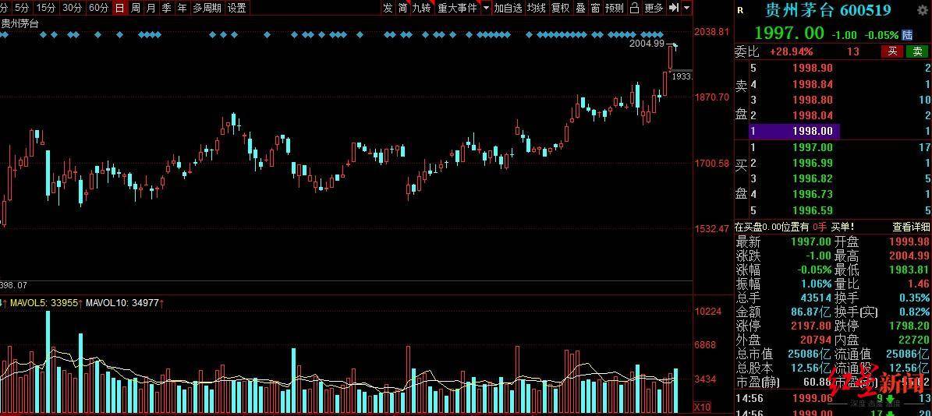The height and width of the screenshot is (416, 932).
Task: Add stock with 加自选 button
Action: tap(509, 8)
